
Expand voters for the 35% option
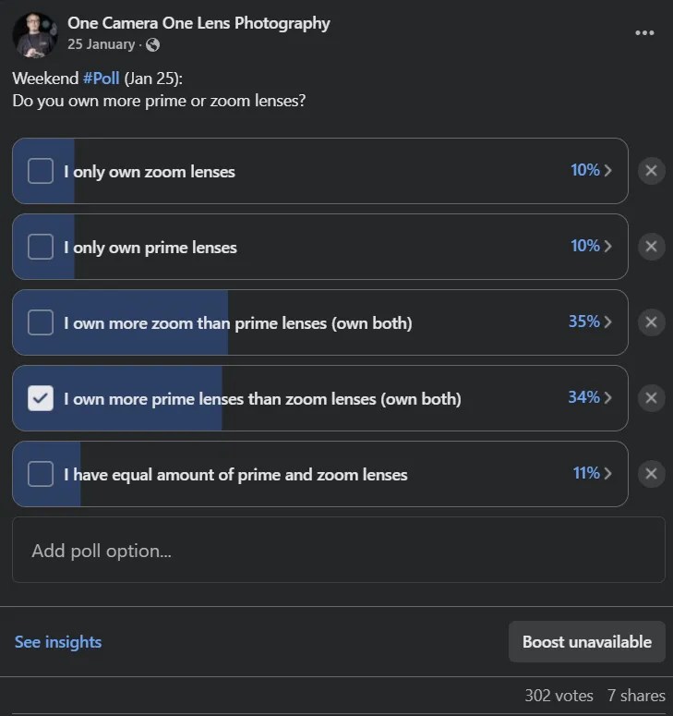590,322
